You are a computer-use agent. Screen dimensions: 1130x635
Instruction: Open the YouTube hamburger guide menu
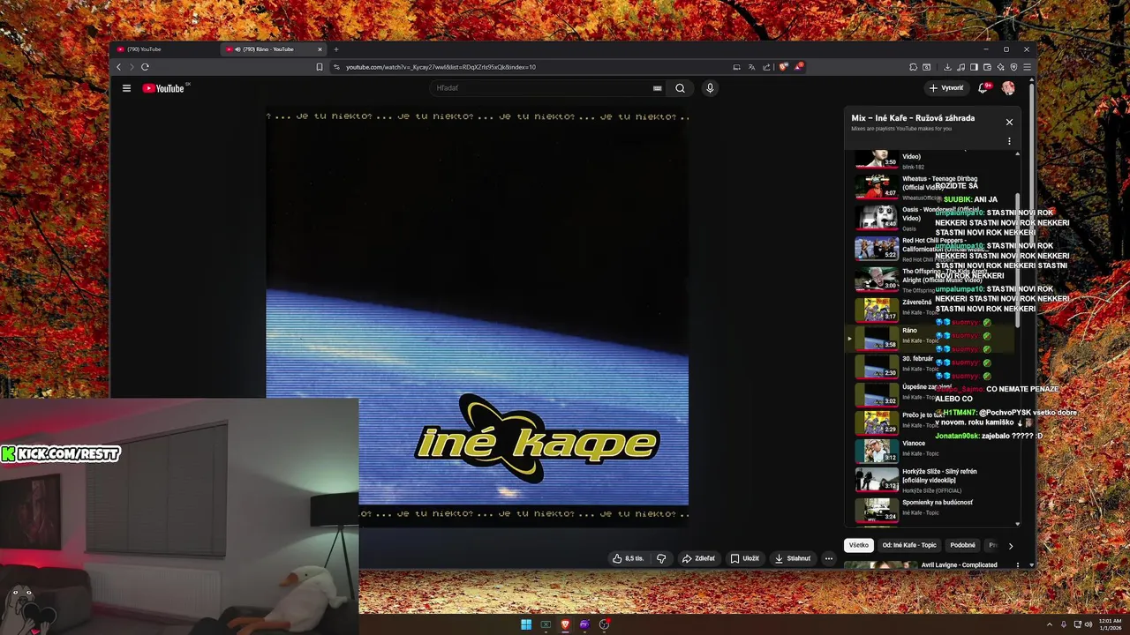tap(126, 88)
